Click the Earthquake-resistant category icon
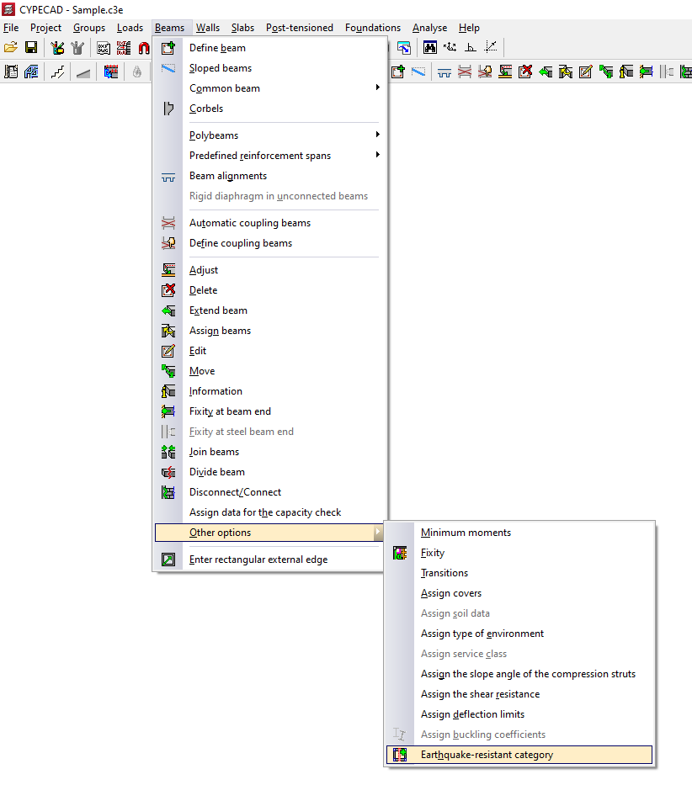 tap(400, 755)
